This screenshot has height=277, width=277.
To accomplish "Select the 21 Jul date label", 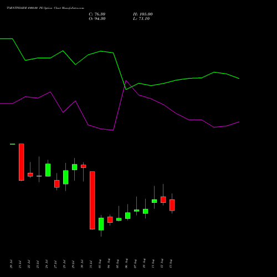I will pyautogui.click(x=20, y=264).
